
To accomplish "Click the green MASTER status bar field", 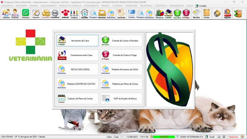I will click(164, 137).
